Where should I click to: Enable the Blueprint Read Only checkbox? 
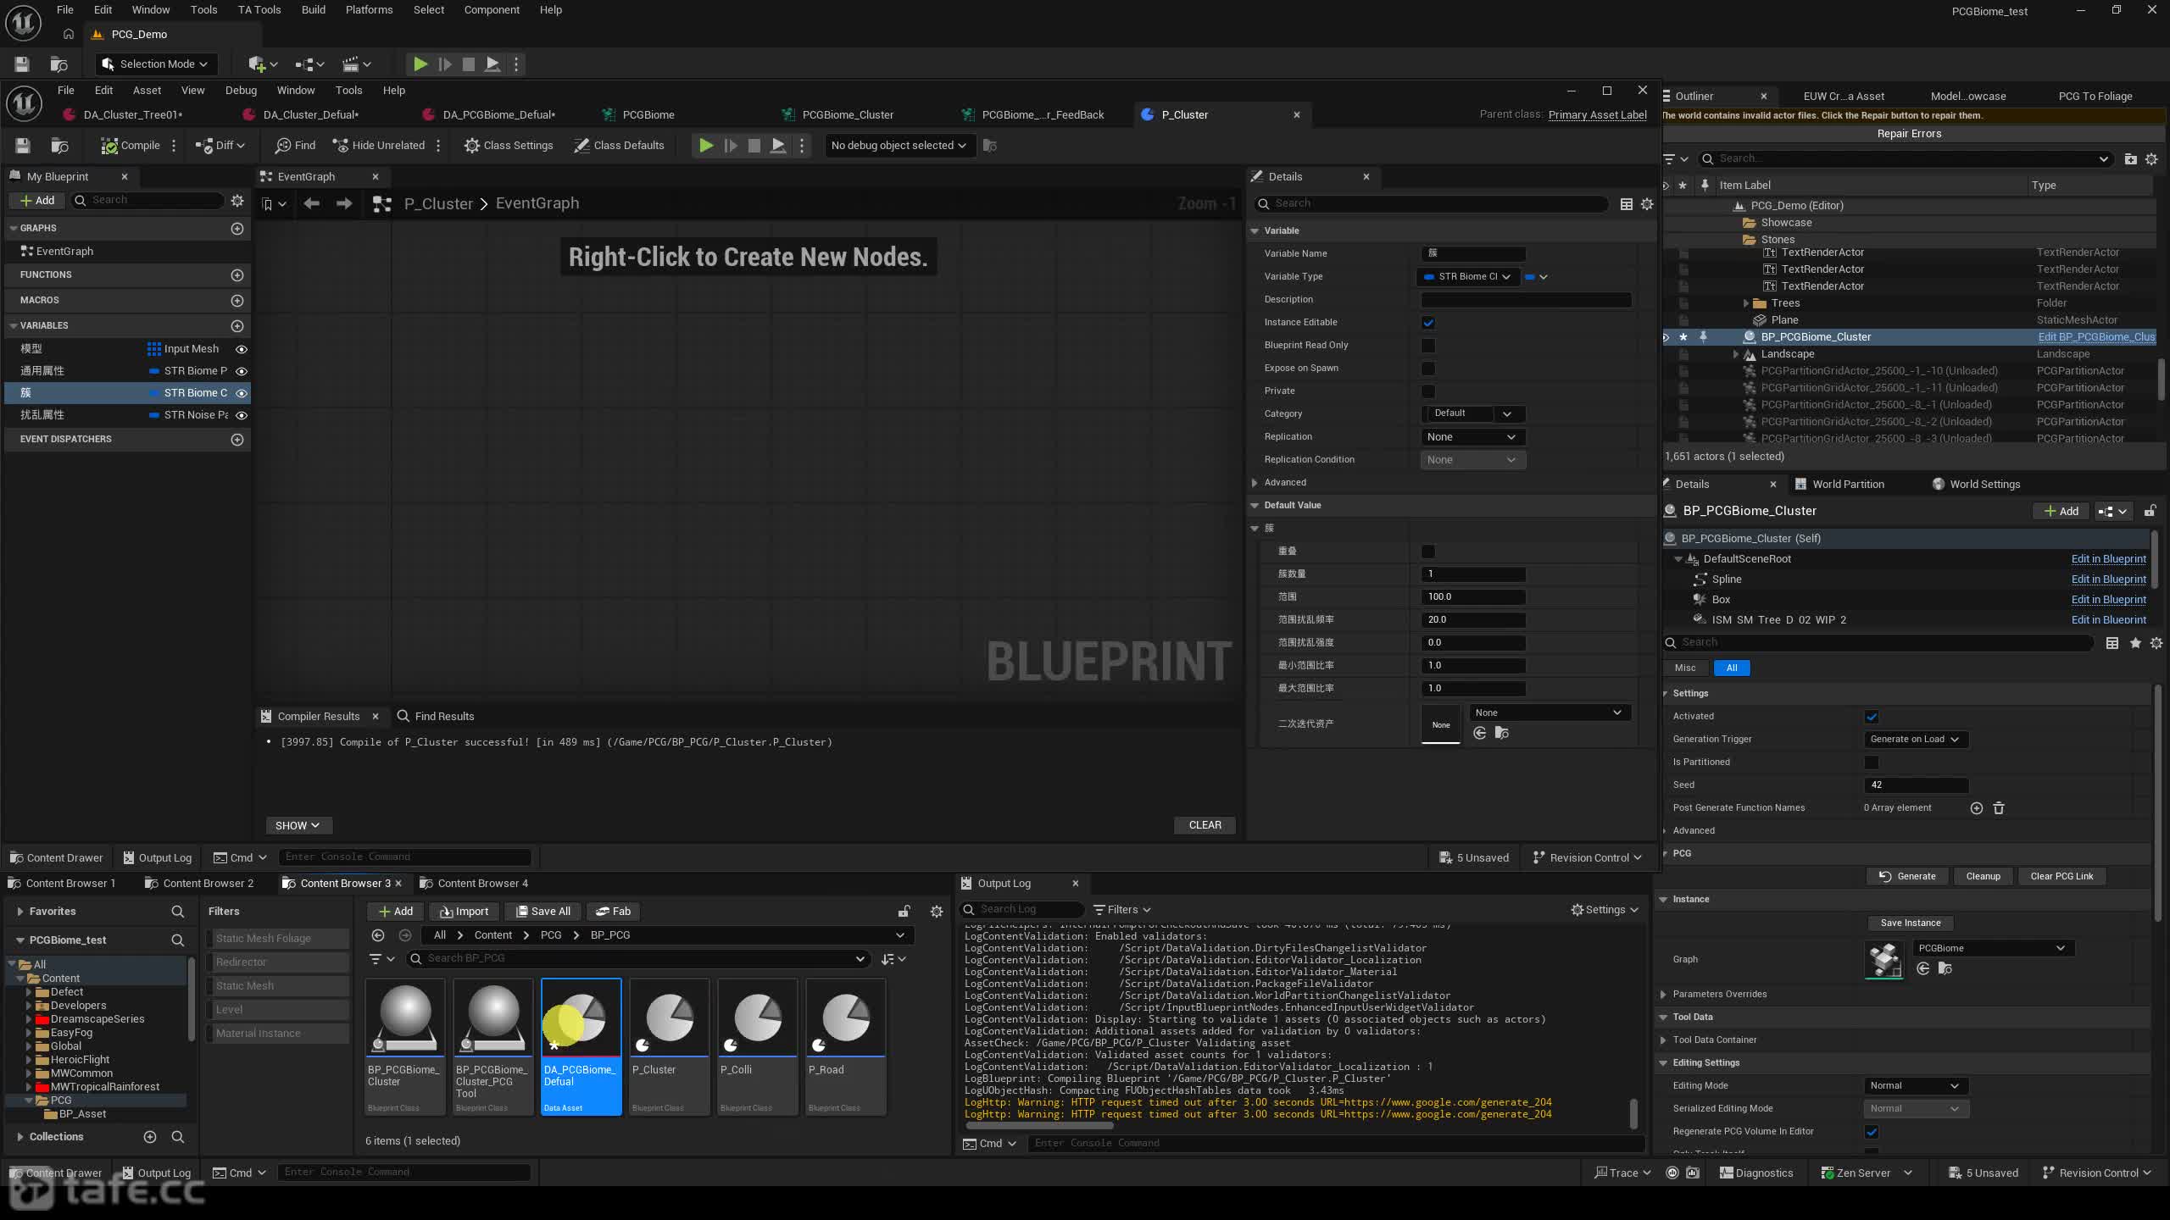click(1428, 346)
